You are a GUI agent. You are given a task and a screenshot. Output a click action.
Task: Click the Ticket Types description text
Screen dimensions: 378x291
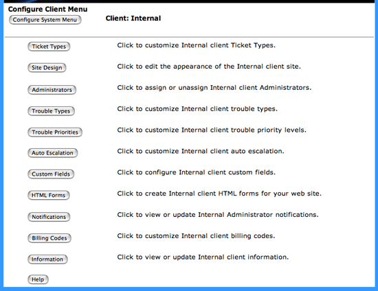coord(197,45)
